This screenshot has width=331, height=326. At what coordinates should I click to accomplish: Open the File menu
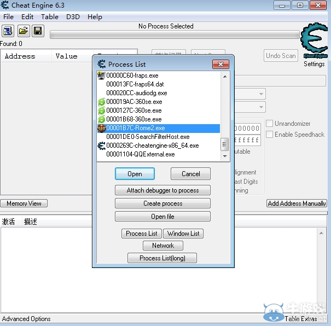pos(8,16)
